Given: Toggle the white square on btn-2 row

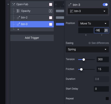Looking at the screenshot, I should point(51,18).
